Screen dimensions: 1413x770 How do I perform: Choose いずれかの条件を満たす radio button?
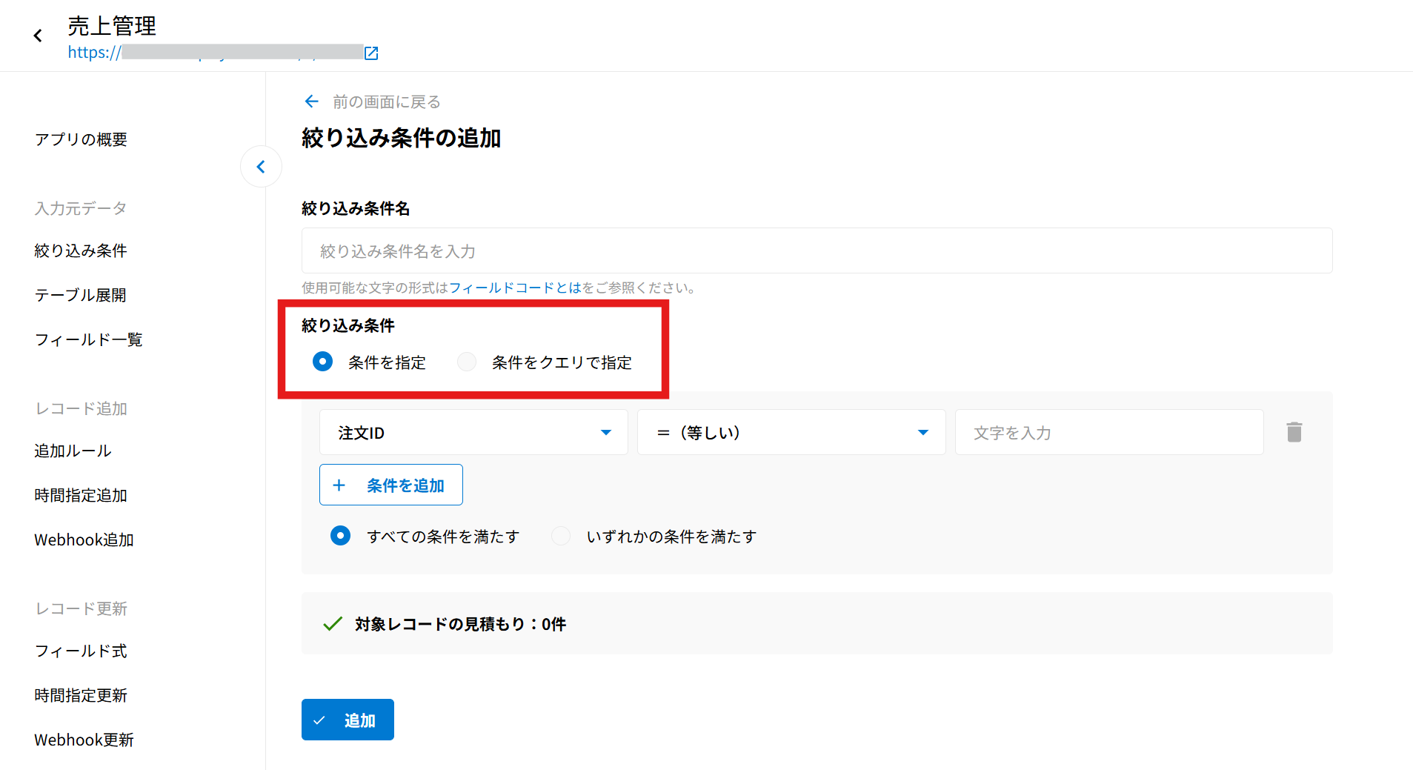pos(561,536)
